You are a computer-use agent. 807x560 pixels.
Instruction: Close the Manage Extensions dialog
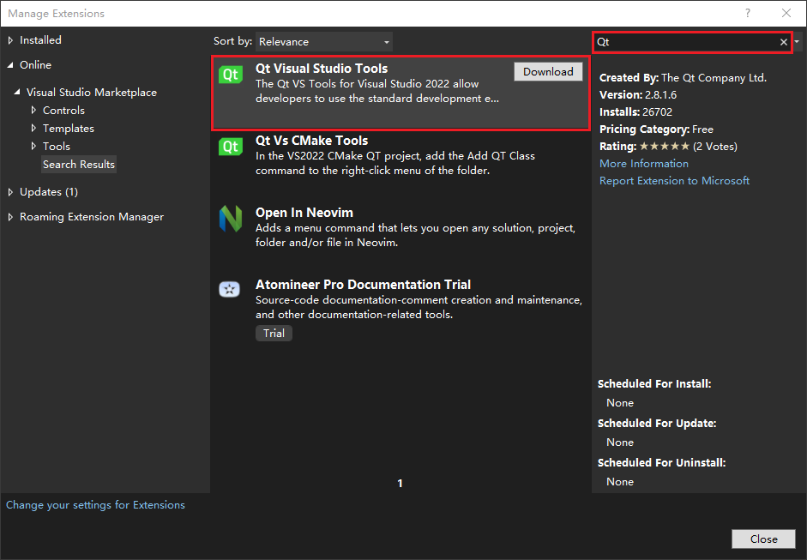pyautogui.click(x=763, y=539)
